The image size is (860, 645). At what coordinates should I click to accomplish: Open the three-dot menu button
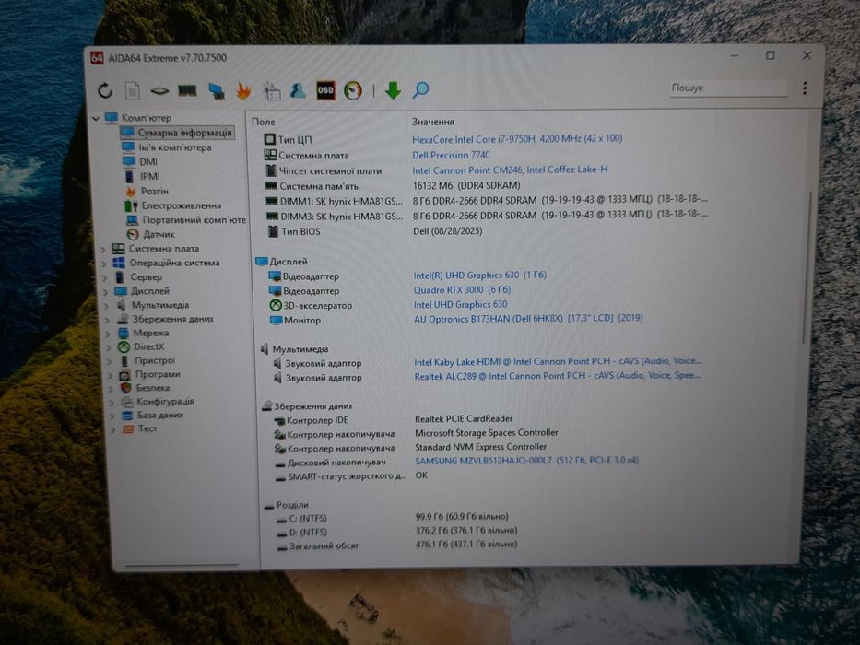pos(805,88)
